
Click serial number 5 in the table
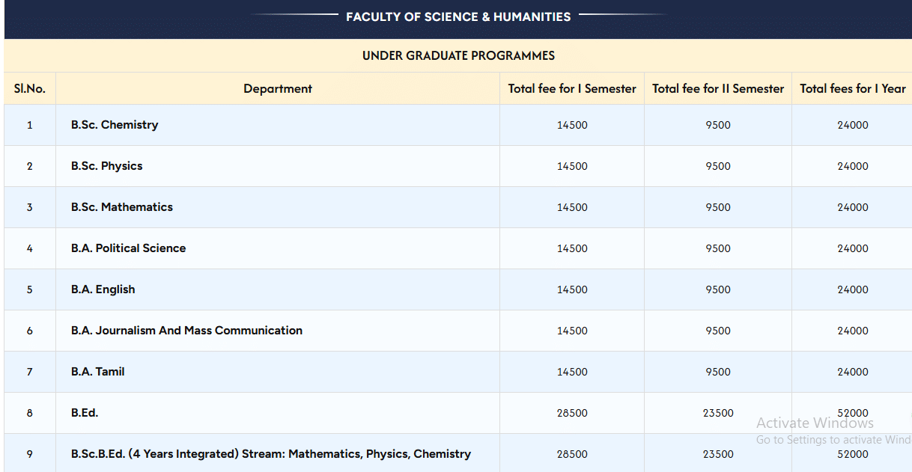[x=30, y=289]
